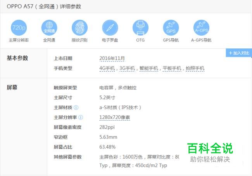Open the 1280x720像素 resolution link

[x=115, y=117]
